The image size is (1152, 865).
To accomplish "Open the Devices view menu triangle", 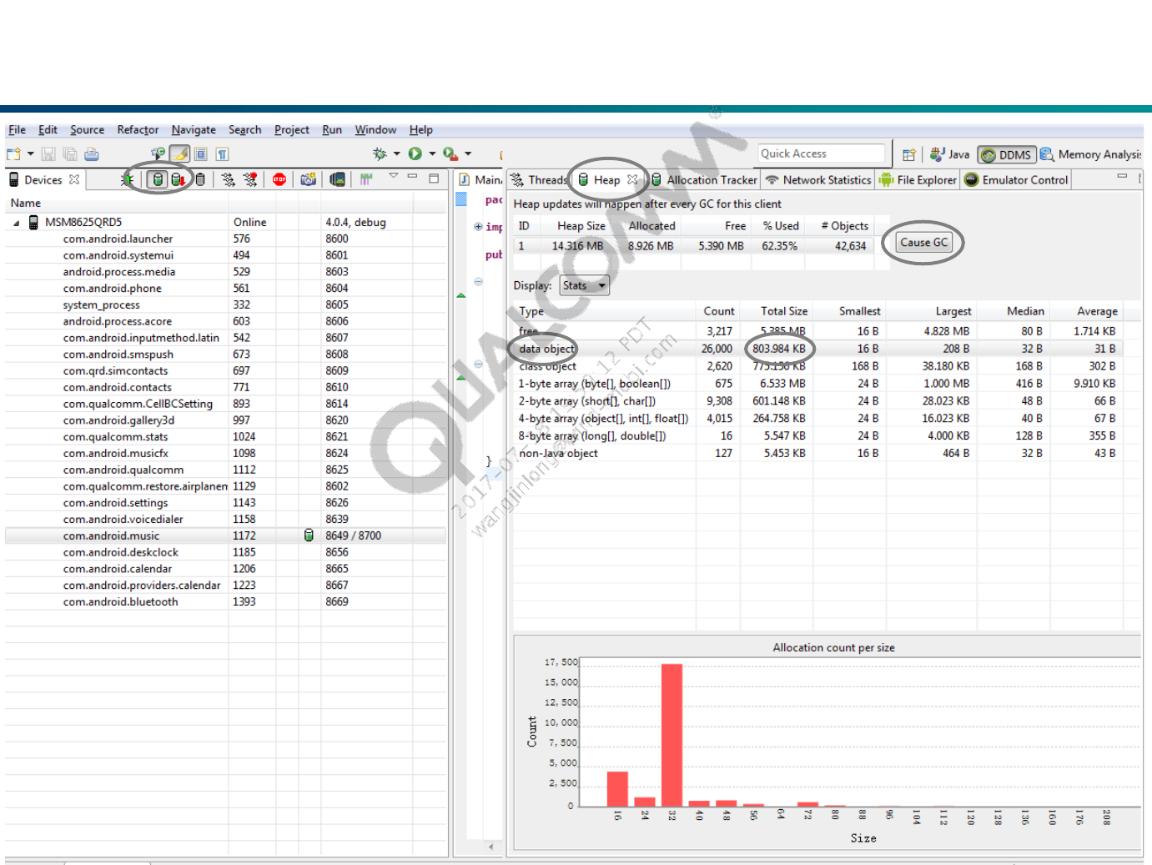I will click(394, 176).
